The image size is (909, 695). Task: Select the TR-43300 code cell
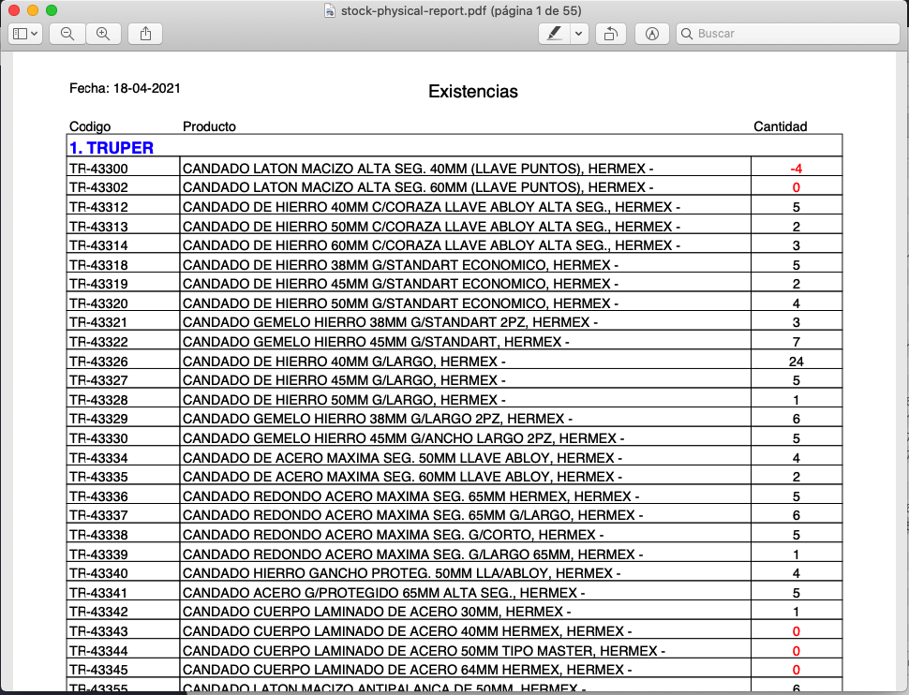[98, 169]
